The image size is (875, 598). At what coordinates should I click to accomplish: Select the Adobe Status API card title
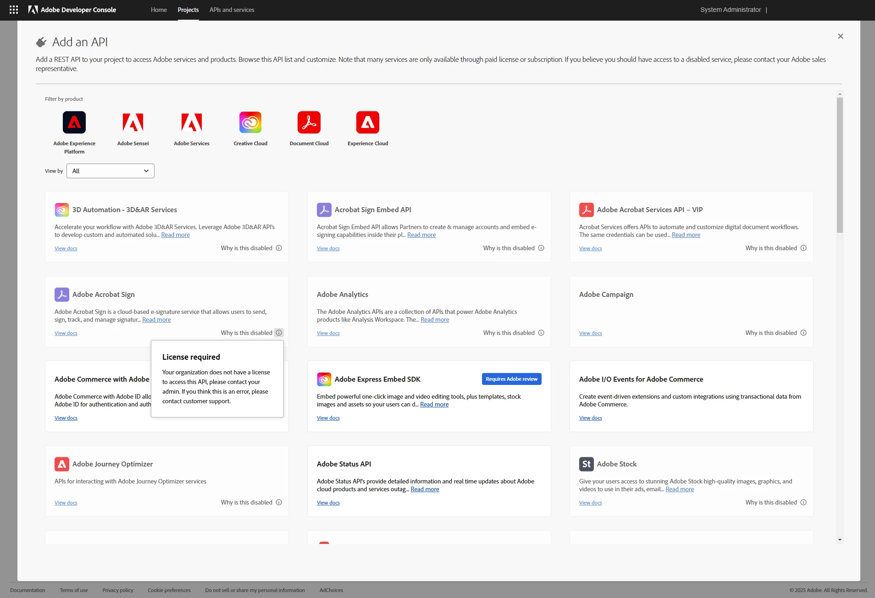point(344,464)
